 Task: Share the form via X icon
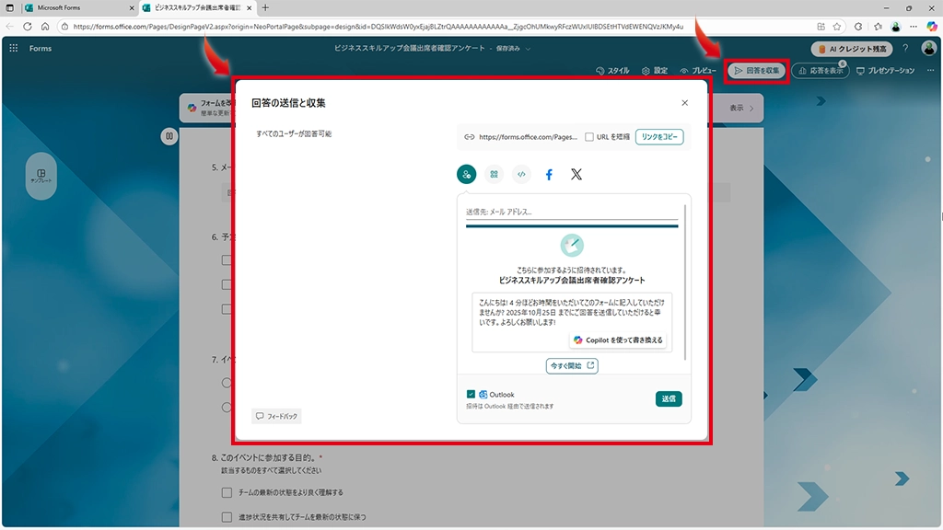576,174
